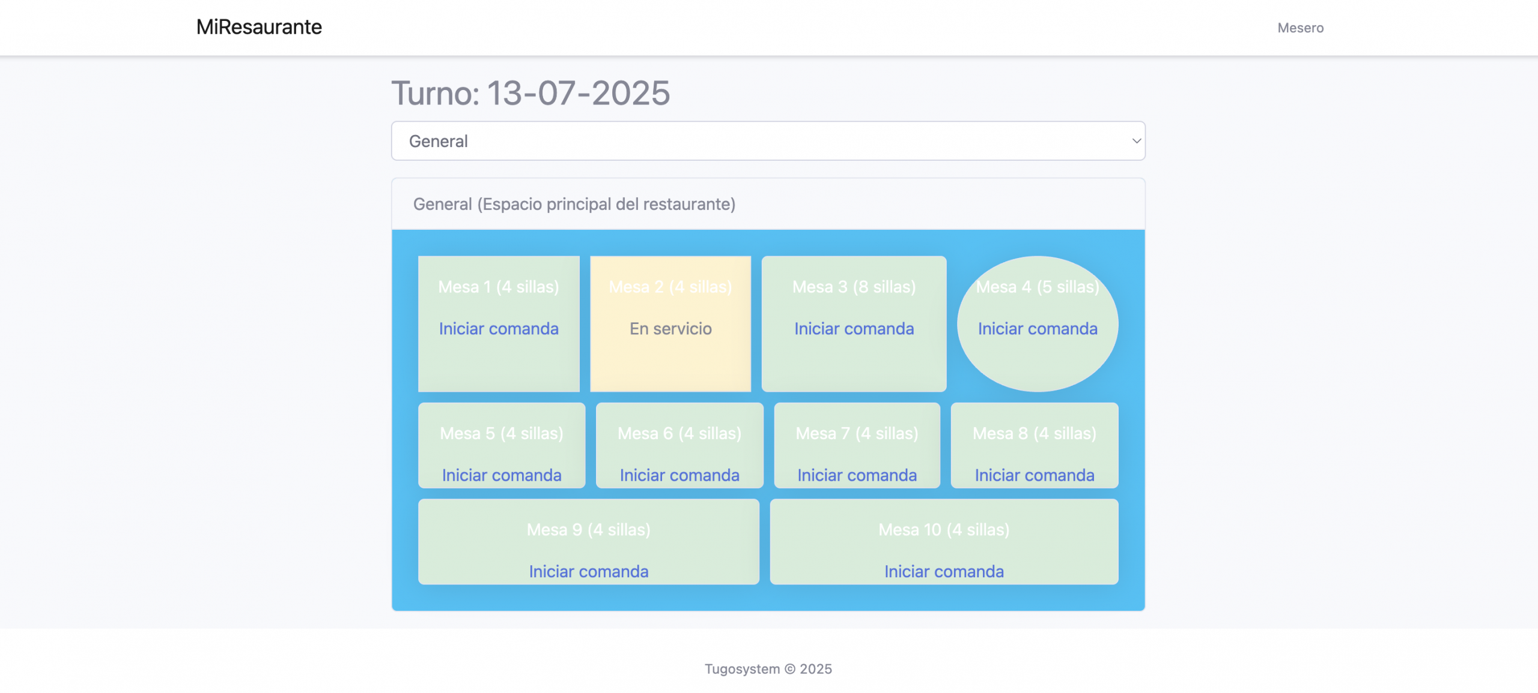Click the Turno: 13-07-2025 heading
Screen dimensions: 1538x693
[530, 93]
